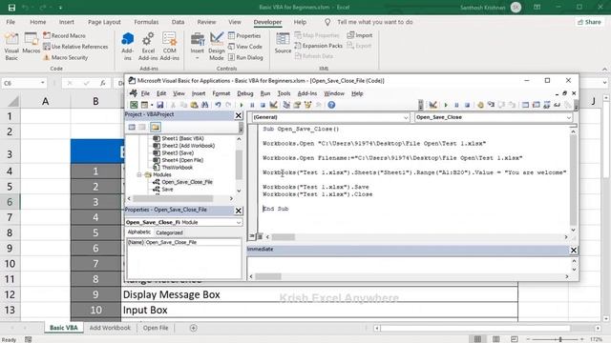Click the Import button in the XML group
The width and height of the screenshot is (611, 343).
(x=360, y=35)
